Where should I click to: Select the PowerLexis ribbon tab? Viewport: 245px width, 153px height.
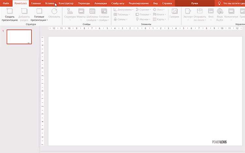click(x=21, y=3)
